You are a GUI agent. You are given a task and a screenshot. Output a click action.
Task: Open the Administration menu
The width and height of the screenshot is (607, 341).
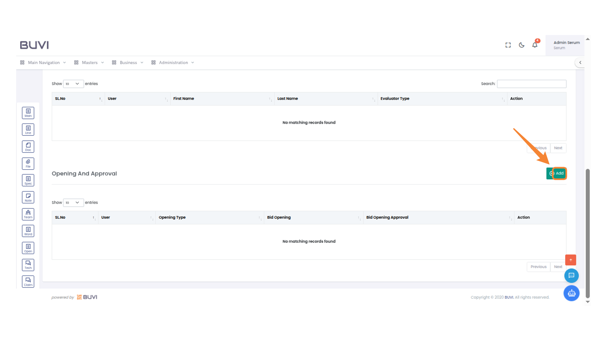(x=173, y=63)
